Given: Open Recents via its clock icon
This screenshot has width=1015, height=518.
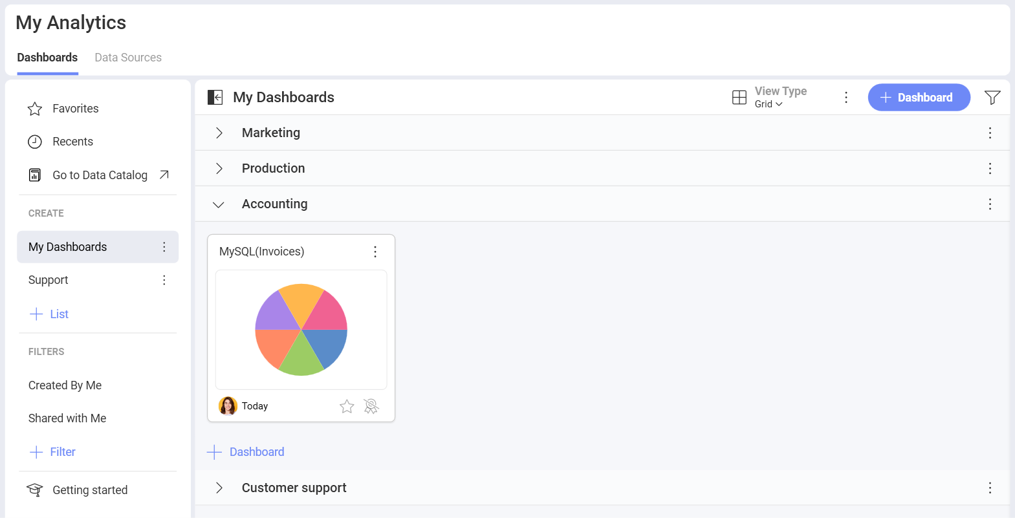Looking at the screenshot, I should point(35,142).
